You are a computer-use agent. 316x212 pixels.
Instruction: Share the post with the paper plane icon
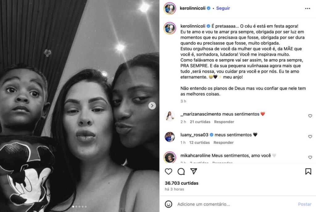[x=193, y=171]
